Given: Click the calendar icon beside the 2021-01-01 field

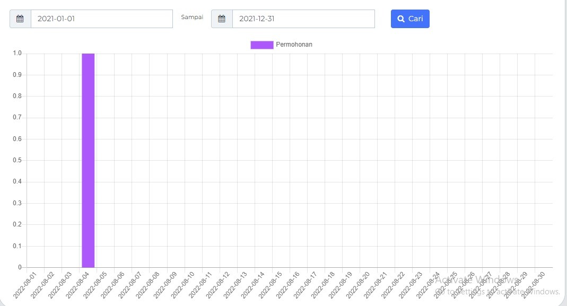Looking at the screenshot, I should click(x=20, y=19).
